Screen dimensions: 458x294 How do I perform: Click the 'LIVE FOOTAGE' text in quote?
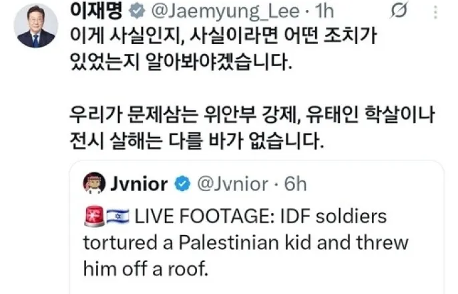(204, 216)
